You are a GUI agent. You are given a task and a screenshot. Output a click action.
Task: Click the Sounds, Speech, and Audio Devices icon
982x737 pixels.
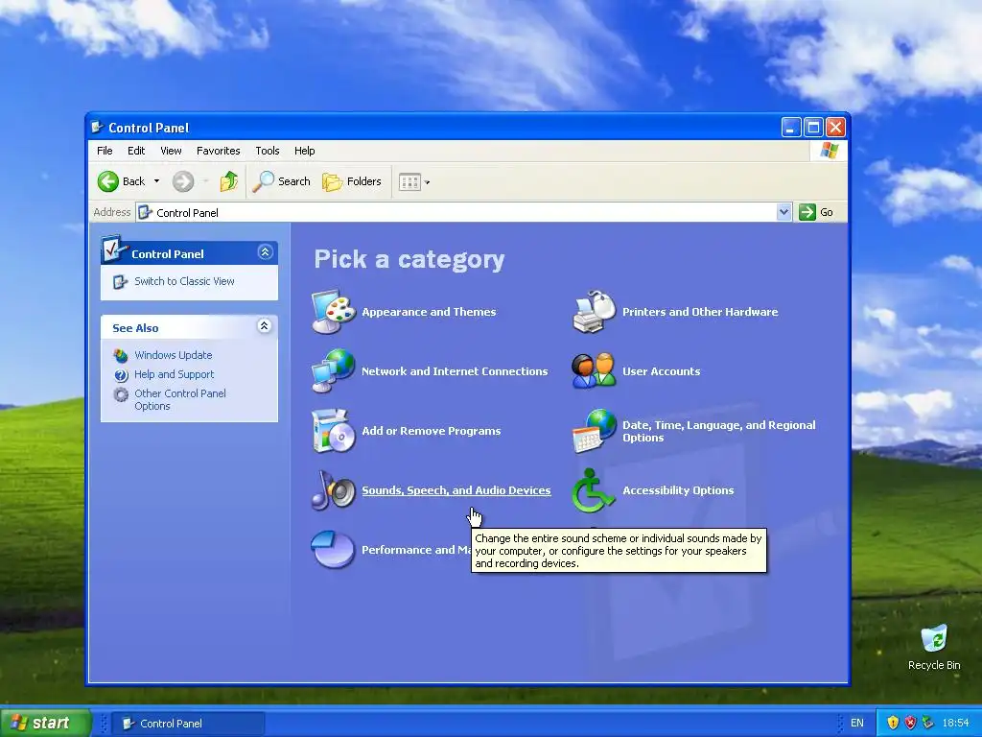(x=334, y=490)
